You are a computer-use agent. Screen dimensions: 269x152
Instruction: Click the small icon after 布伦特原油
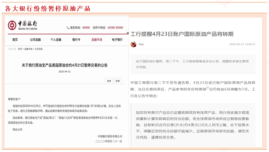tap(208, 88)
